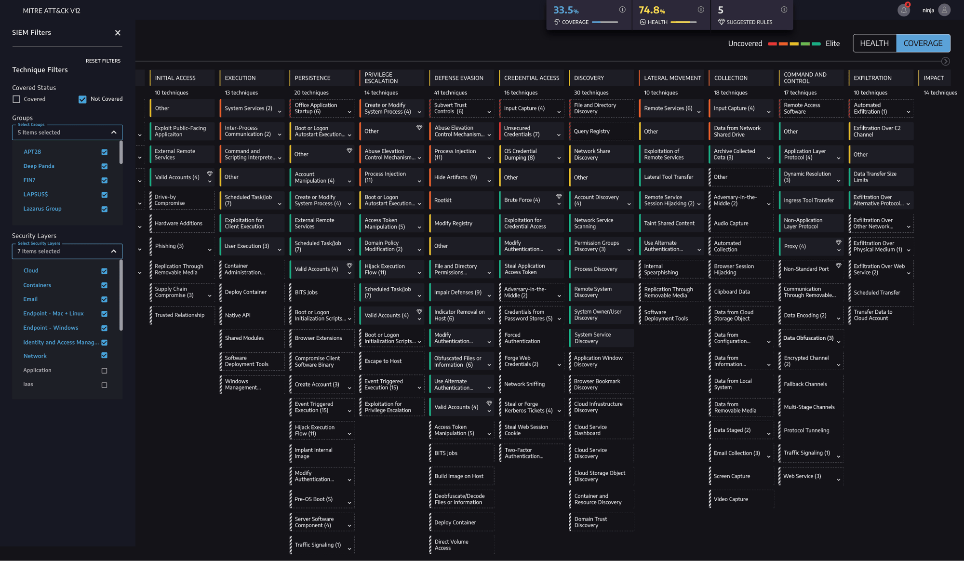Uncheck the Network security layer checkbox
Image resolution: width=964 pixels, height=561 pixels.
(x=104, y=356)
